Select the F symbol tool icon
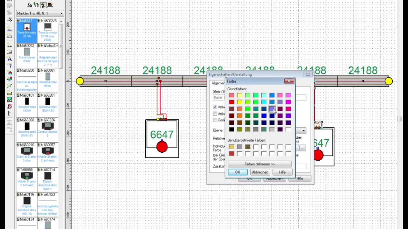The image size is (408, 229). click(9, 114)
